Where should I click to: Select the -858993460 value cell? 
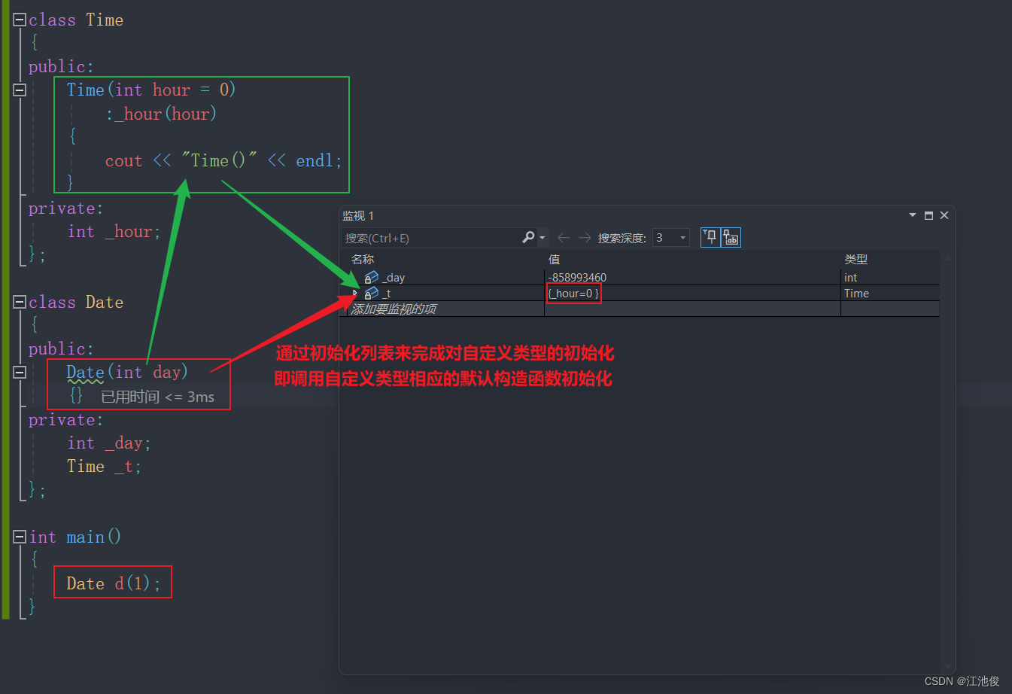(x=692, y=278)
